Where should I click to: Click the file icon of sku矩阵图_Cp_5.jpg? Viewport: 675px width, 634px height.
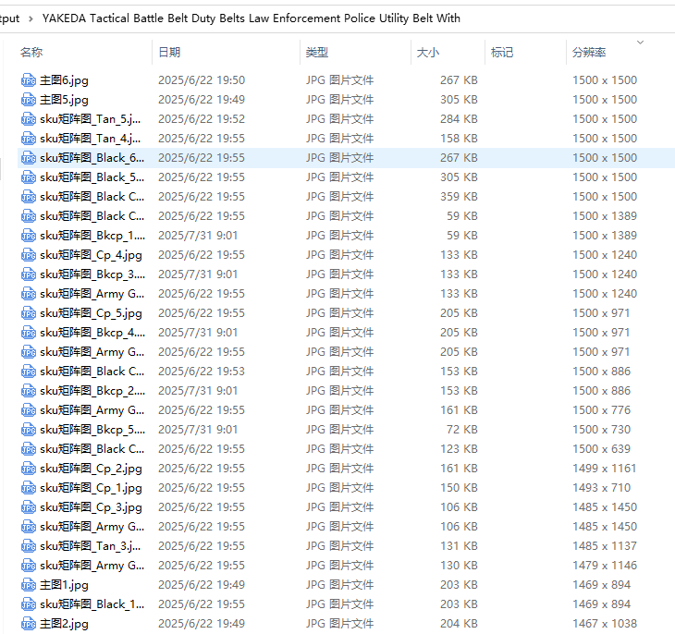(29, 313)
